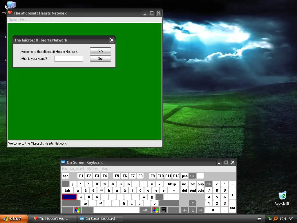Screen dimensions: 297x223
Task: Click the On-Screen Keyboard title bar icon
Action: (x=63, y=162)
